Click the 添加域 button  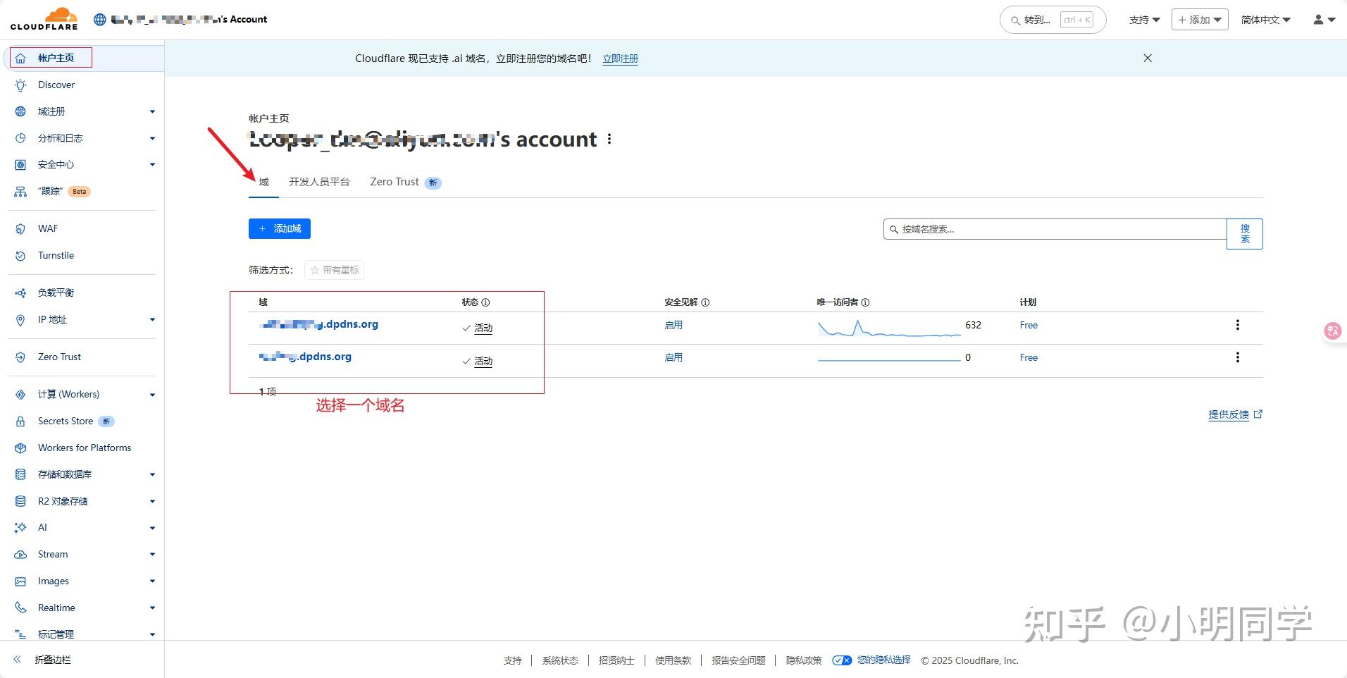[279, 228]
